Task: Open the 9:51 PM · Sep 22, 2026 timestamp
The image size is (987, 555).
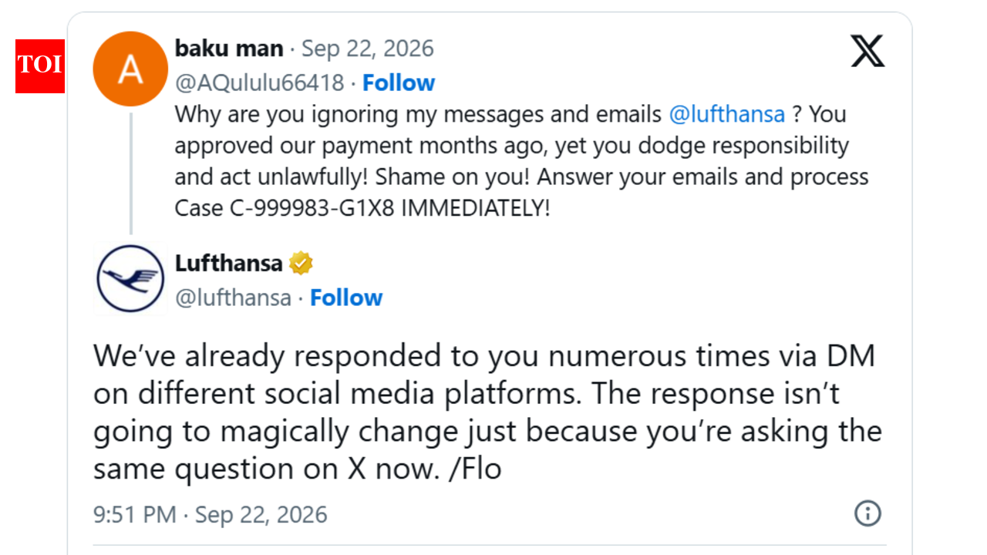Action: coord(211,514)
